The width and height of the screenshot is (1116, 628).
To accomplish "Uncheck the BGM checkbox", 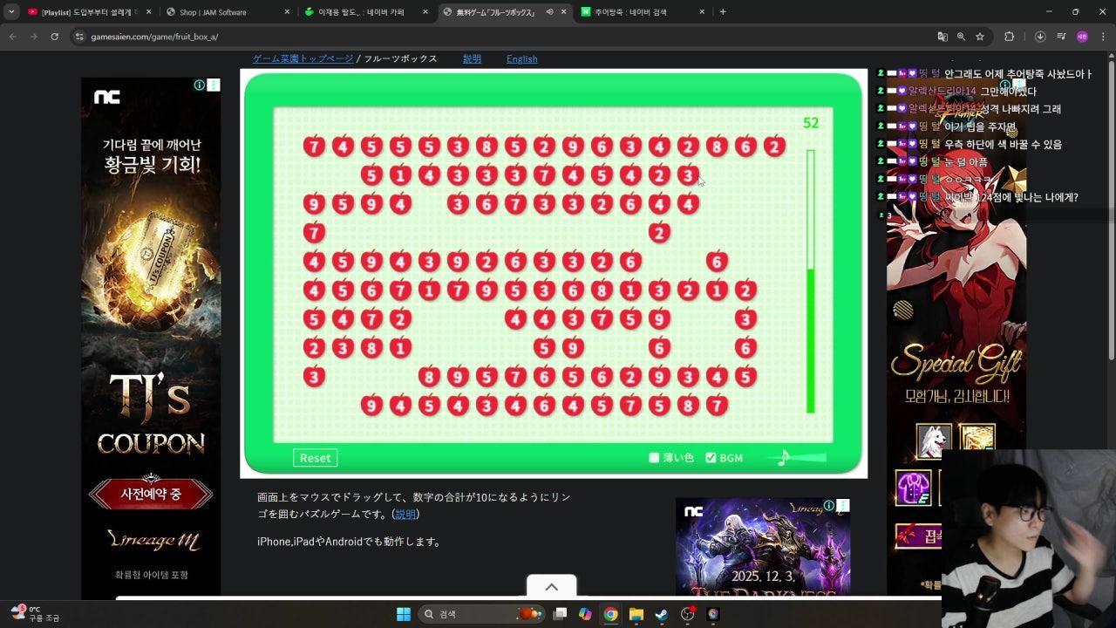I will (711, 458).
